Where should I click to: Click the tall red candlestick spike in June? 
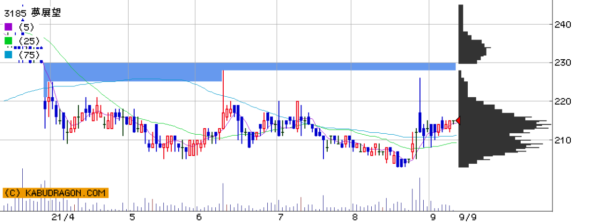(x=223, y=99)
